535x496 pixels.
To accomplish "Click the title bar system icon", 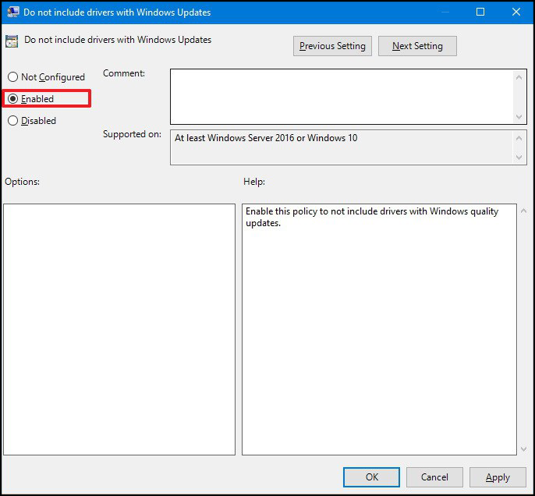I will [x=13, y=12].
